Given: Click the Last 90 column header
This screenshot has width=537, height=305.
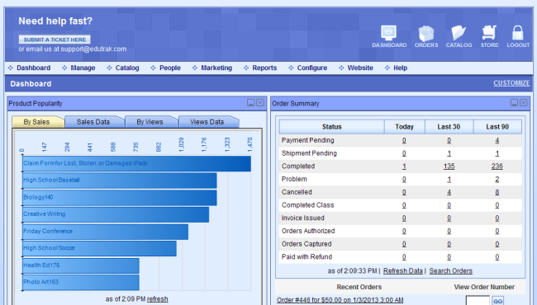Looking at the screenshot, I should (x=497, y=127).
